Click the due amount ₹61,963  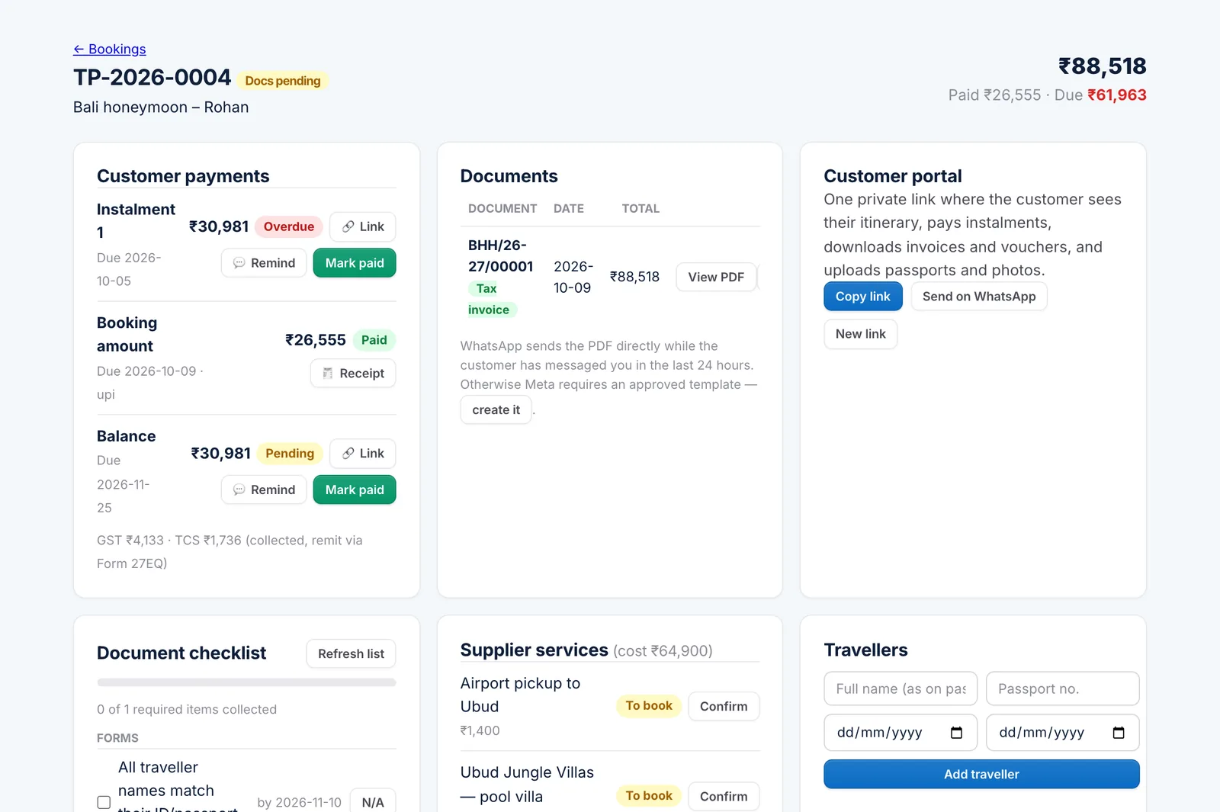[x=1117, y=95]
